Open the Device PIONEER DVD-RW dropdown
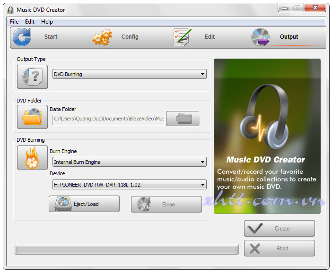Image resolution: width=332 pixels, height=273 pixels. [130, 184]
